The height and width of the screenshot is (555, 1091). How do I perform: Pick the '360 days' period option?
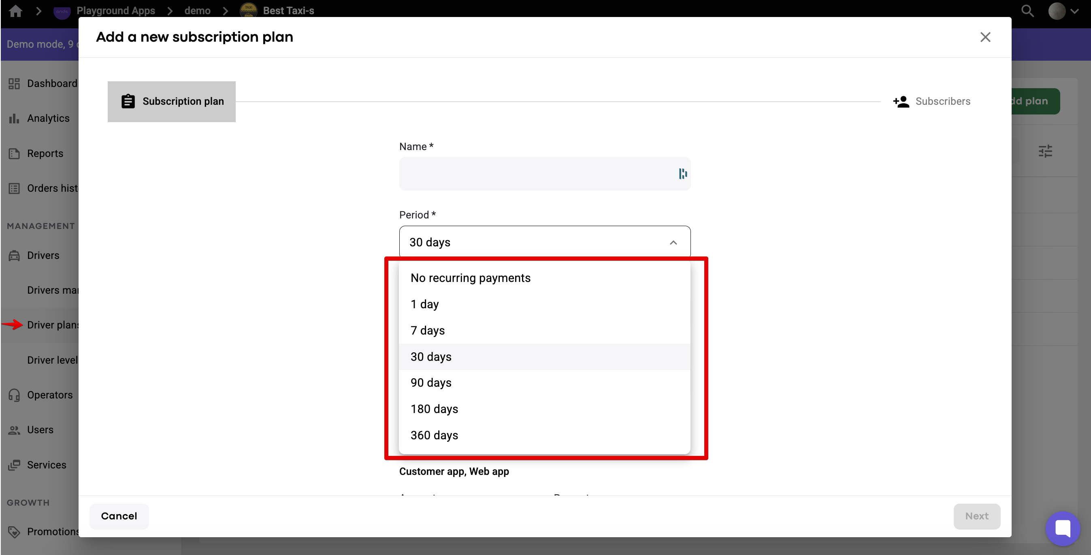click(434, 435)
